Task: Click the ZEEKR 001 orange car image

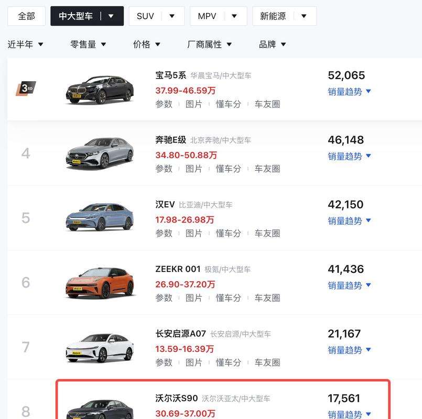Action: 100,283
